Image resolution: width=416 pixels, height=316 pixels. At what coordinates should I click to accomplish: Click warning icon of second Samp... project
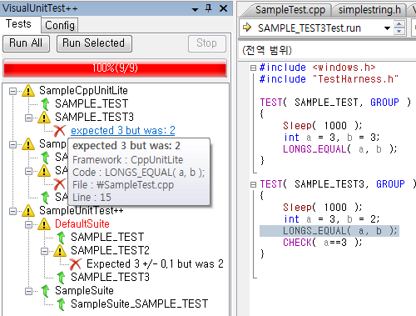point(28,144)
